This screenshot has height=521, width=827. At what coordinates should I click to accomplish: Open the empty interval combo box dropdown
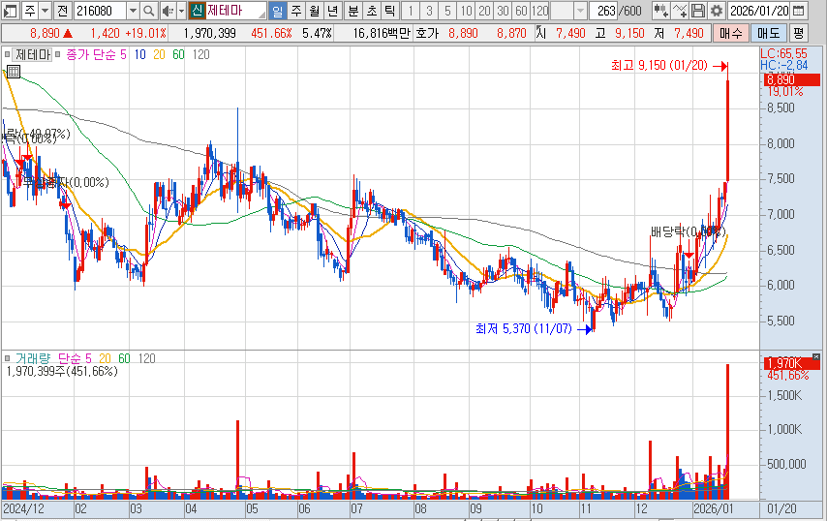point(580,10)
